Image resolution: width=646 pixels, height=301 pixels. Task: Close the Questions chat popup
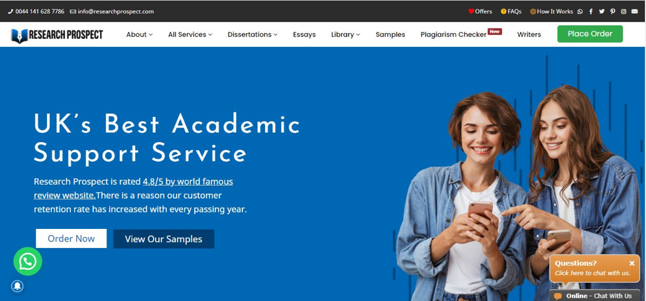[631, 263]
